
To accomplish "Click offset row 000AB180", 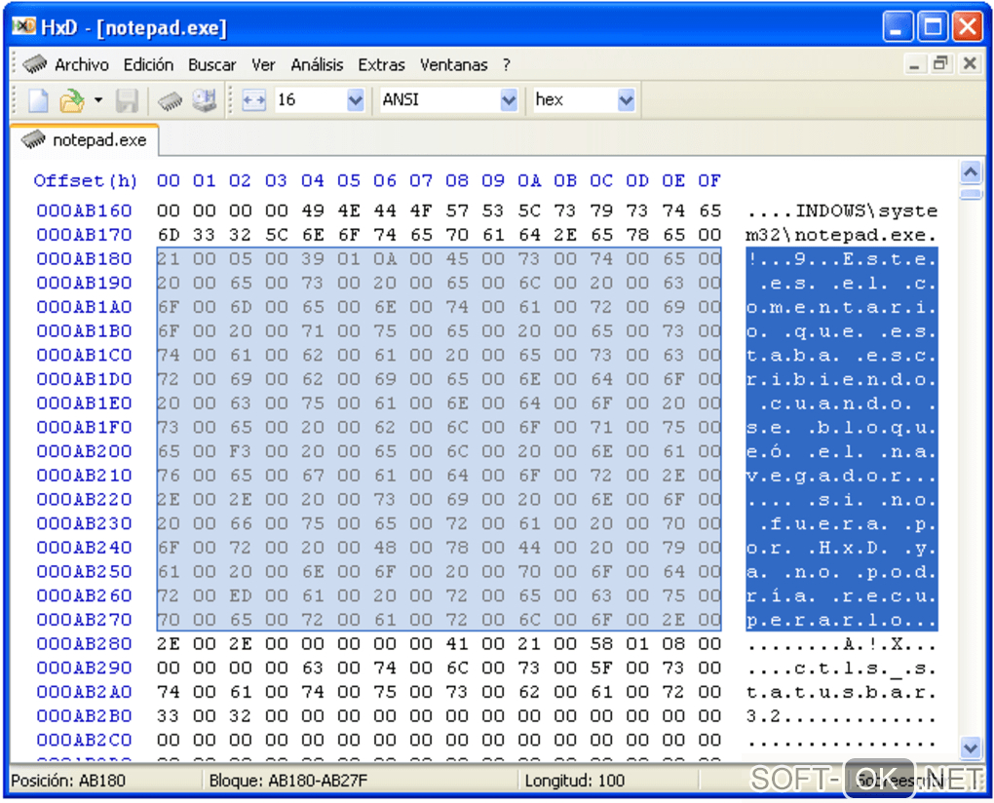I will (x=85, y=258).
